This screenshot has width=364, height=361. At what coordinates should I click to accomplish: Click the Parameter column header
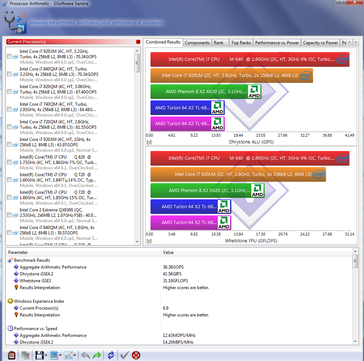click(x=83, y=252)
